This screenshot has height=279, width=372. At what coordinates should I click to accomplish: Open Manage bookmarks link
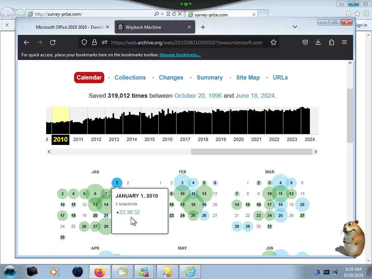coord(180,55)
